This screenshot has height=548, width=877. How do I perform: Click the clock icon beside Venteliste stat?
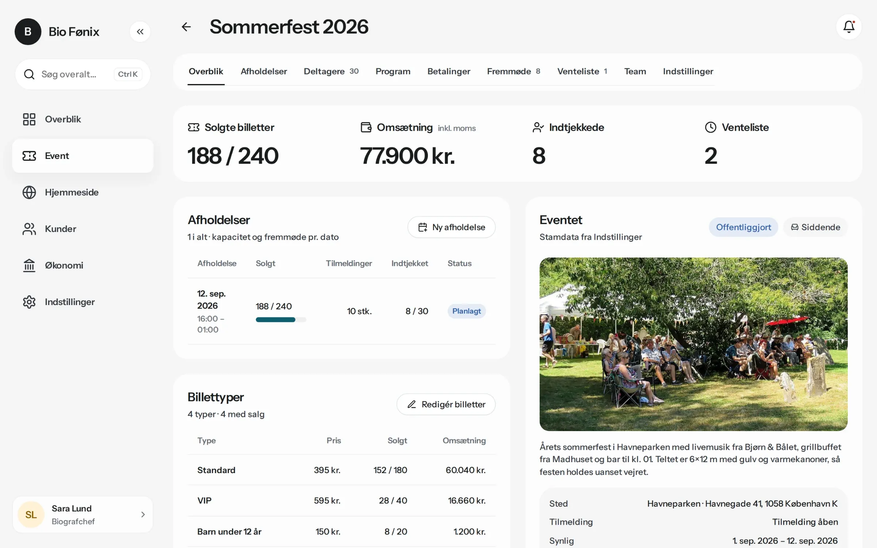coord(711,127)
